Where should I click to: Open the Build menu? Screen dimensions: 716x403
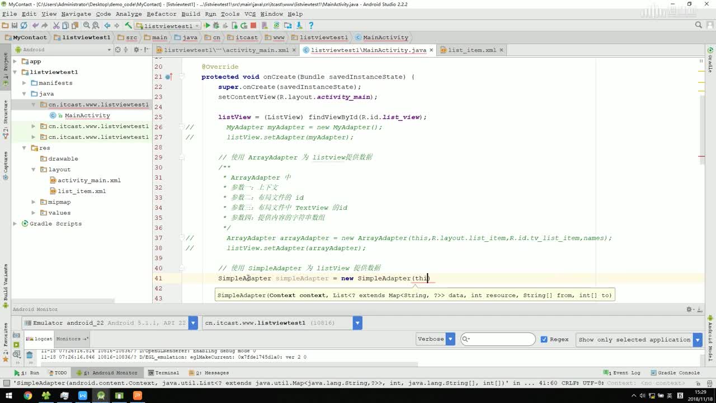pos(191,14)
